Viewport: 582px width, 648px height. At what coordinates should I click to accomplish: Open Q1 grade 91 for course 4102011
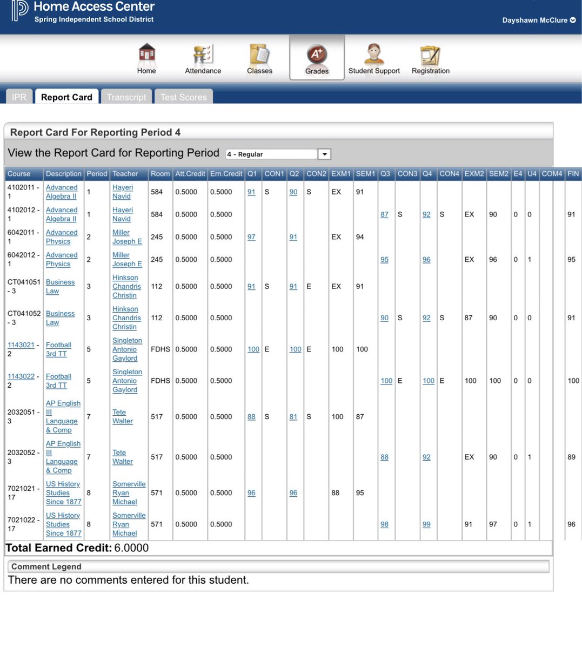pyautogui.click(x=251, y=192)
